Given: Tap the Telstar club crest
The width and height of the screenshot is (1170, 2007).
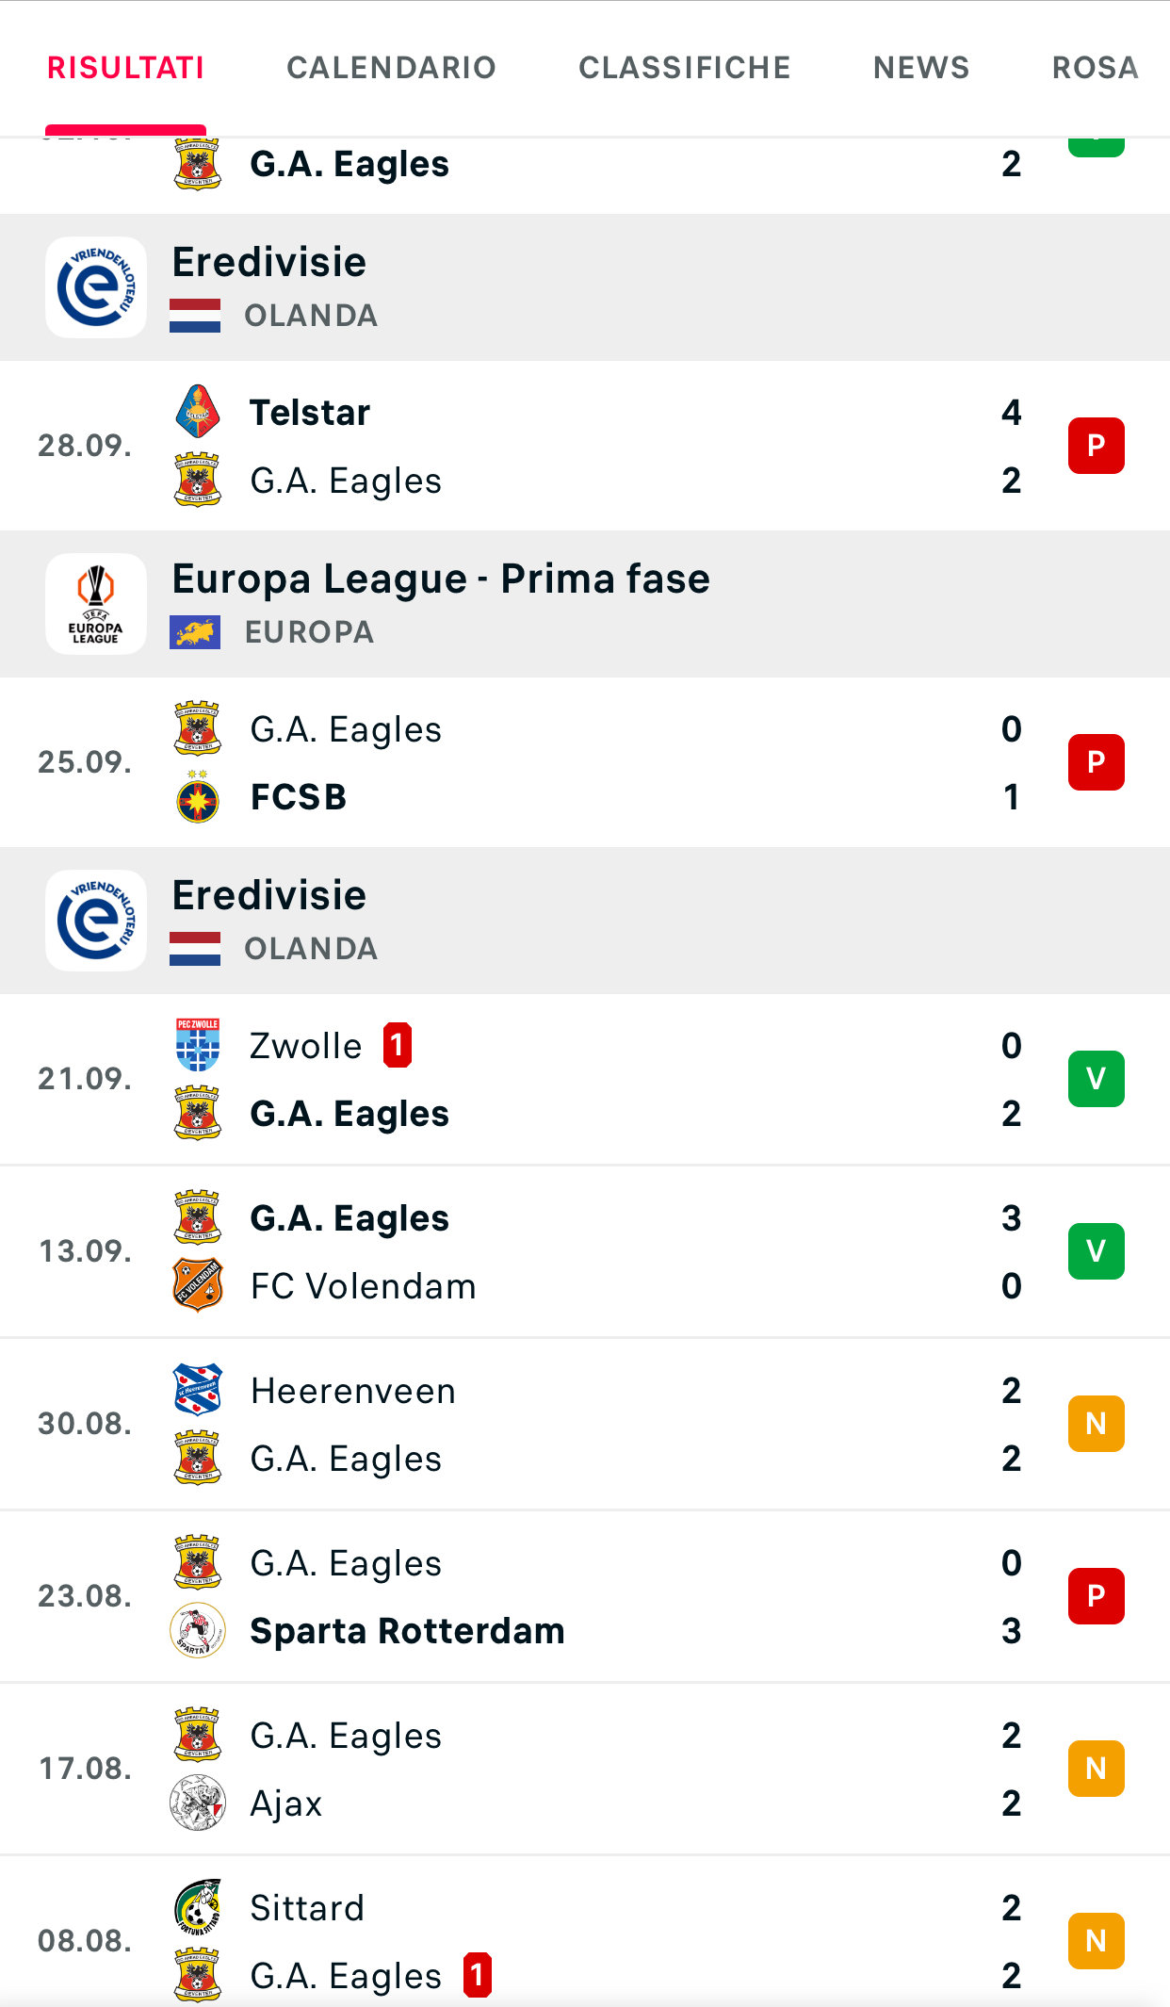Looking at the screenshot, I should click(198, 412).
